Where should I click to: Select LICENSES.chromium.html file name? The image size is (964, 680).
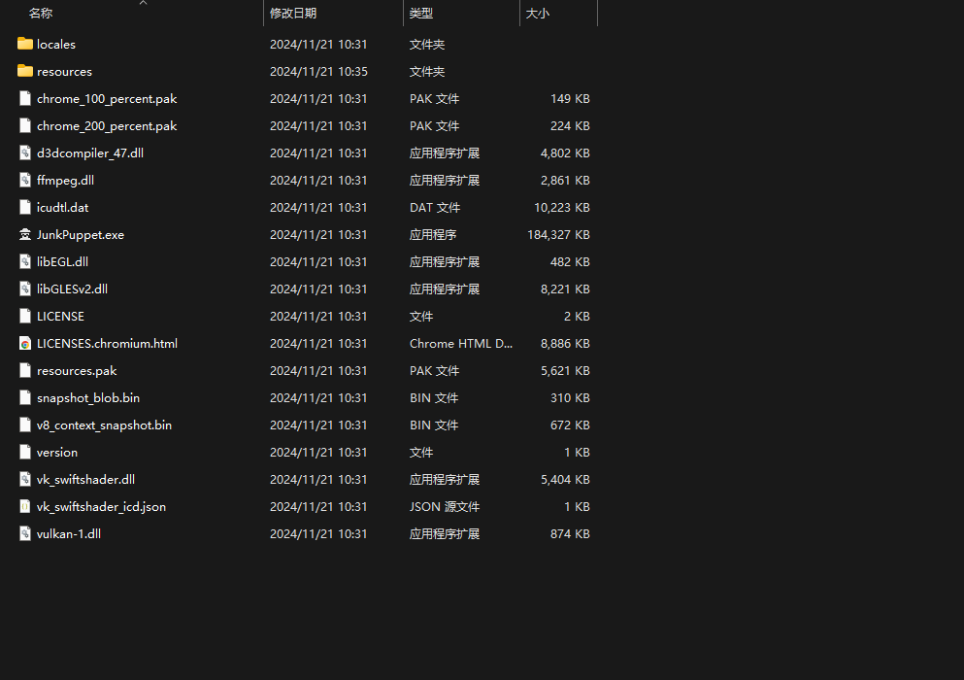point(107,343)
